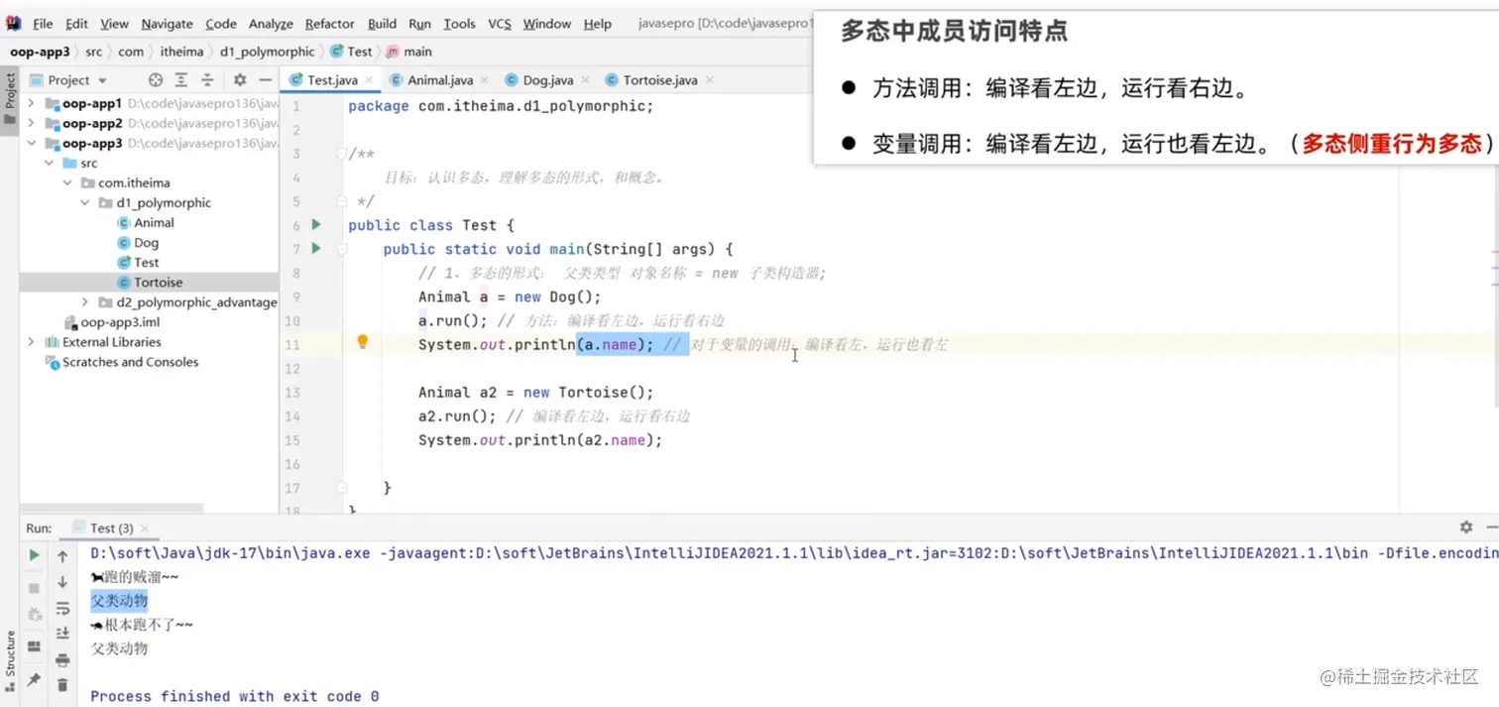Collapse the src folder
This screenshot has width=1499, height=707.
click(x=49, y=163)
